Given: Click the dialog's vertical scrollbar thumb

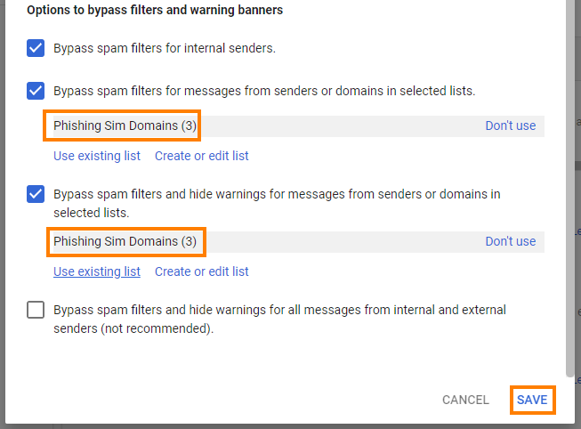Looking at the screenshot, I should point(570,189).
